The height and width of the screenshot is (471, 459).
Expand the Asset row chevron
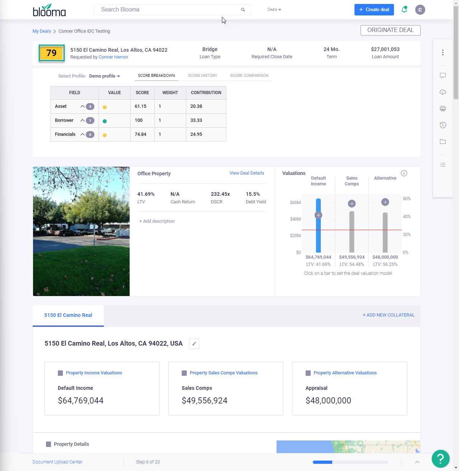coord(83,106)
